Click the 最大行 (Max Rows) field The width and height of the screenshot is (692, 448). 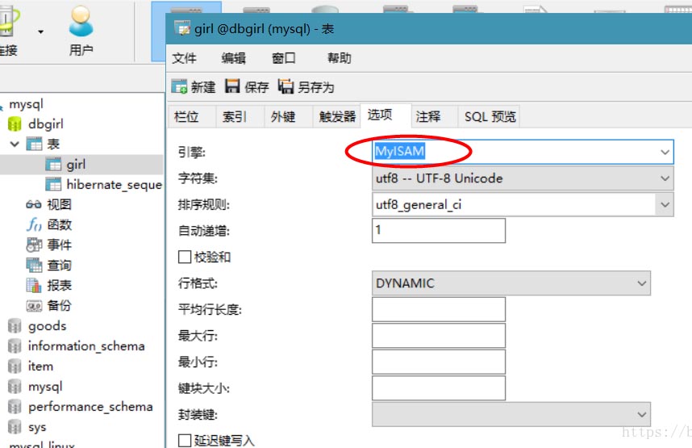coord(439,336)
